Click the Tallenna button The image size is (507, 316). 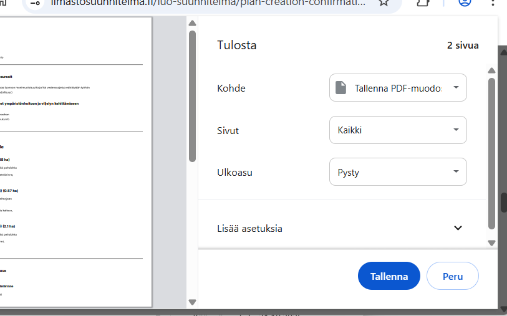[x=389, y=276]
